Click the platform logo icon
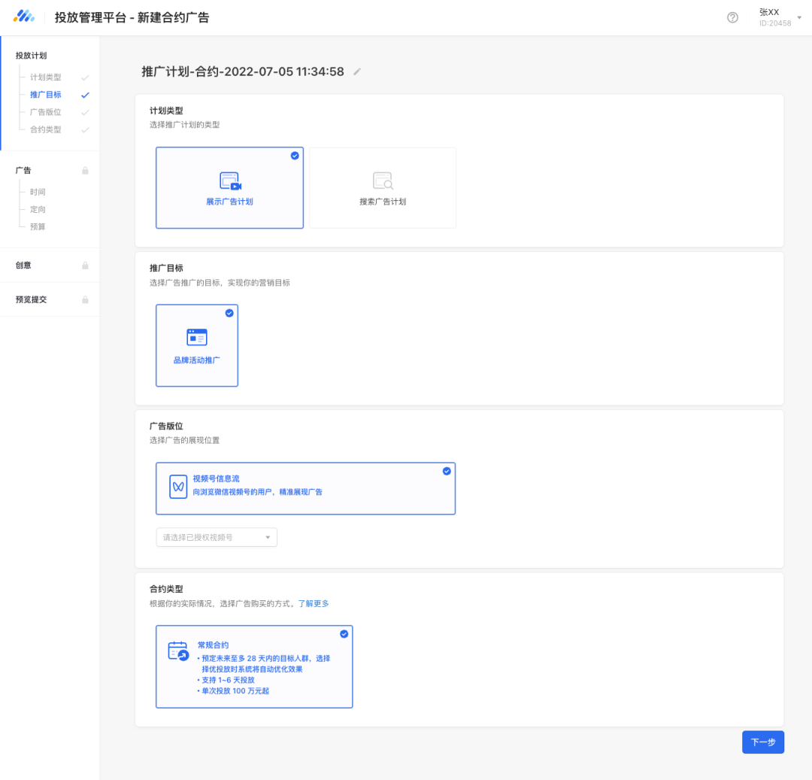Screen dimensions: 812x780 click(24, 17)
